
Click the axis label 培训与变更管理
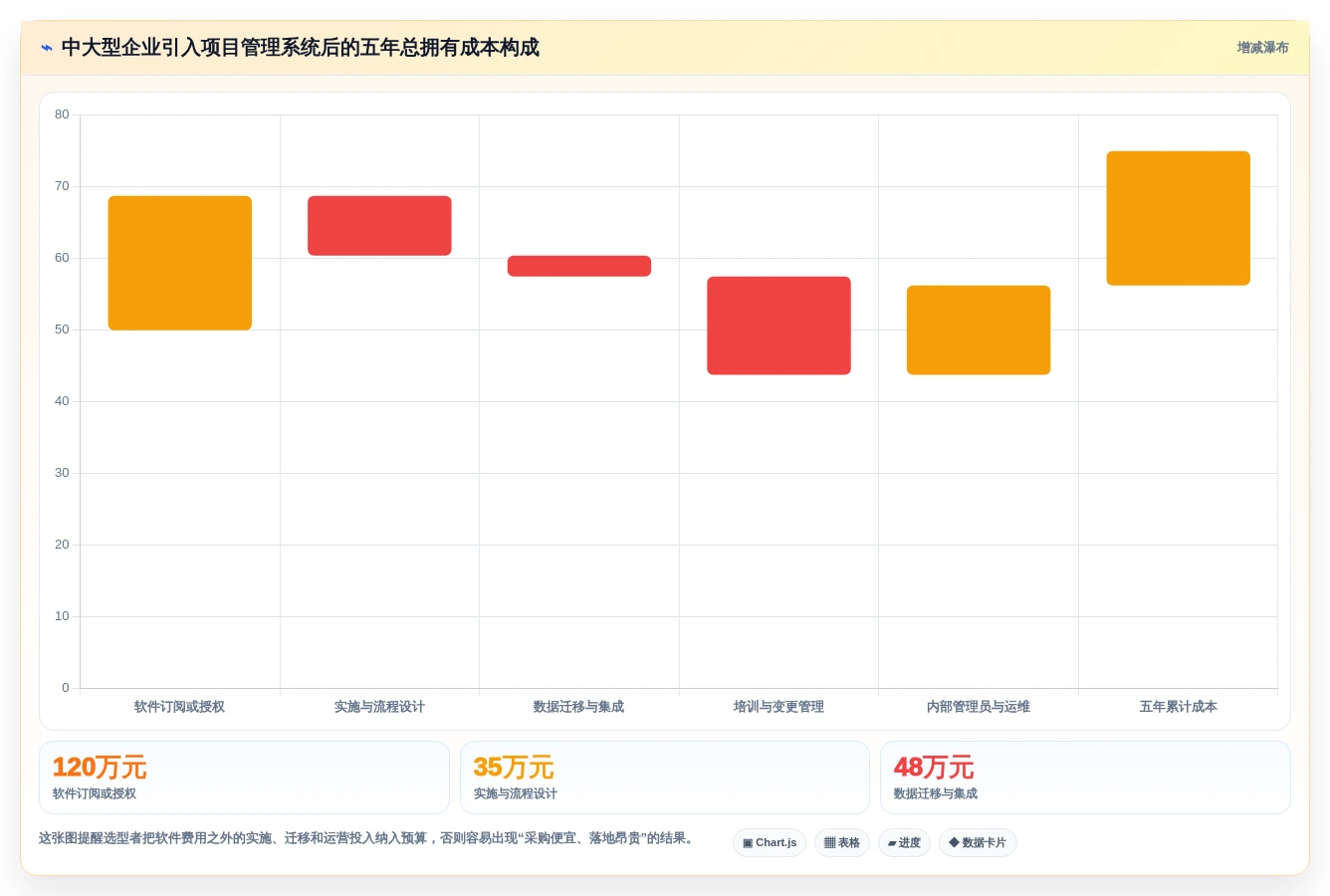pos(778,707)
